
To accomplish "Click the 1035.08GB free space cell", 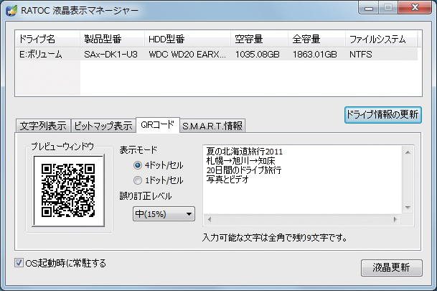I will tap(257, 55).
